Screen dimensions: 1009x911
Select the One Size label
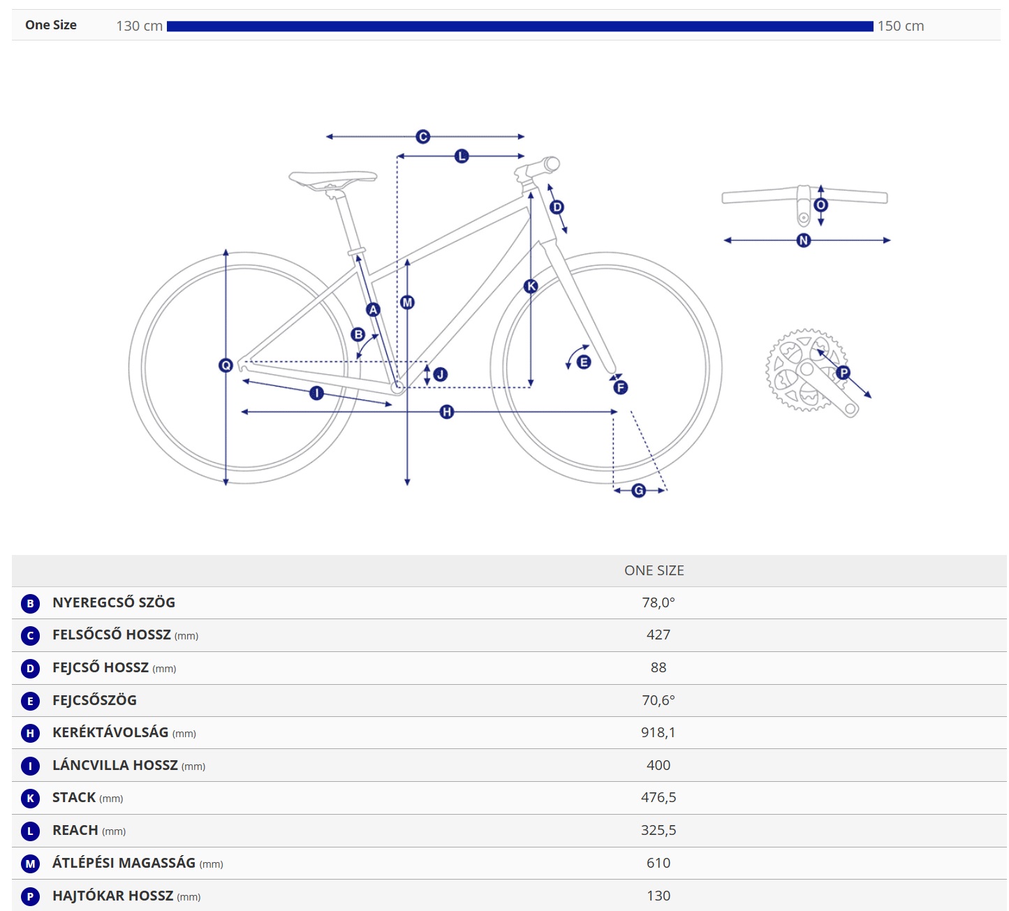pyautogui.click(x=51, y=25)
